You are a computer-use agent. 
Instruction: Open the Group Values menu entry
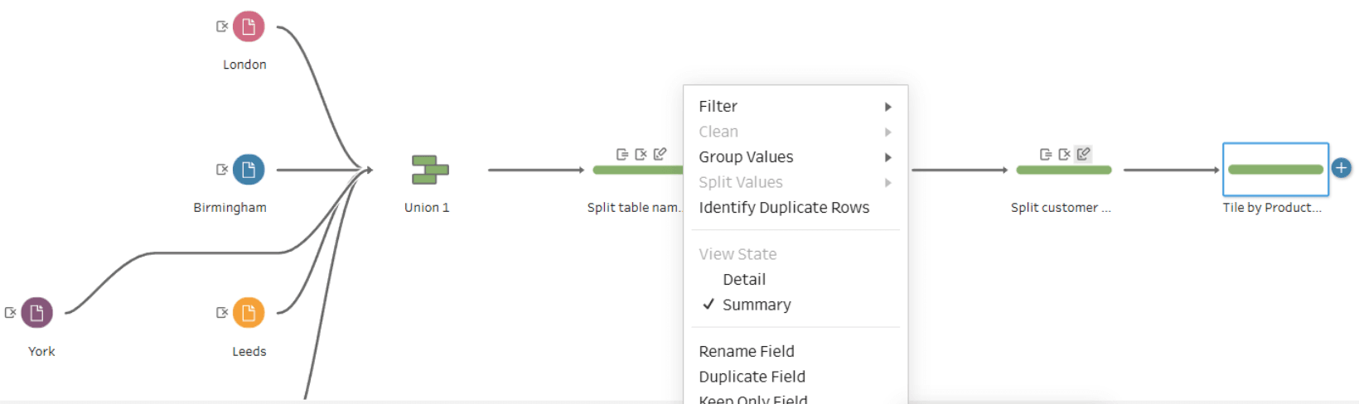pos(746,157)
